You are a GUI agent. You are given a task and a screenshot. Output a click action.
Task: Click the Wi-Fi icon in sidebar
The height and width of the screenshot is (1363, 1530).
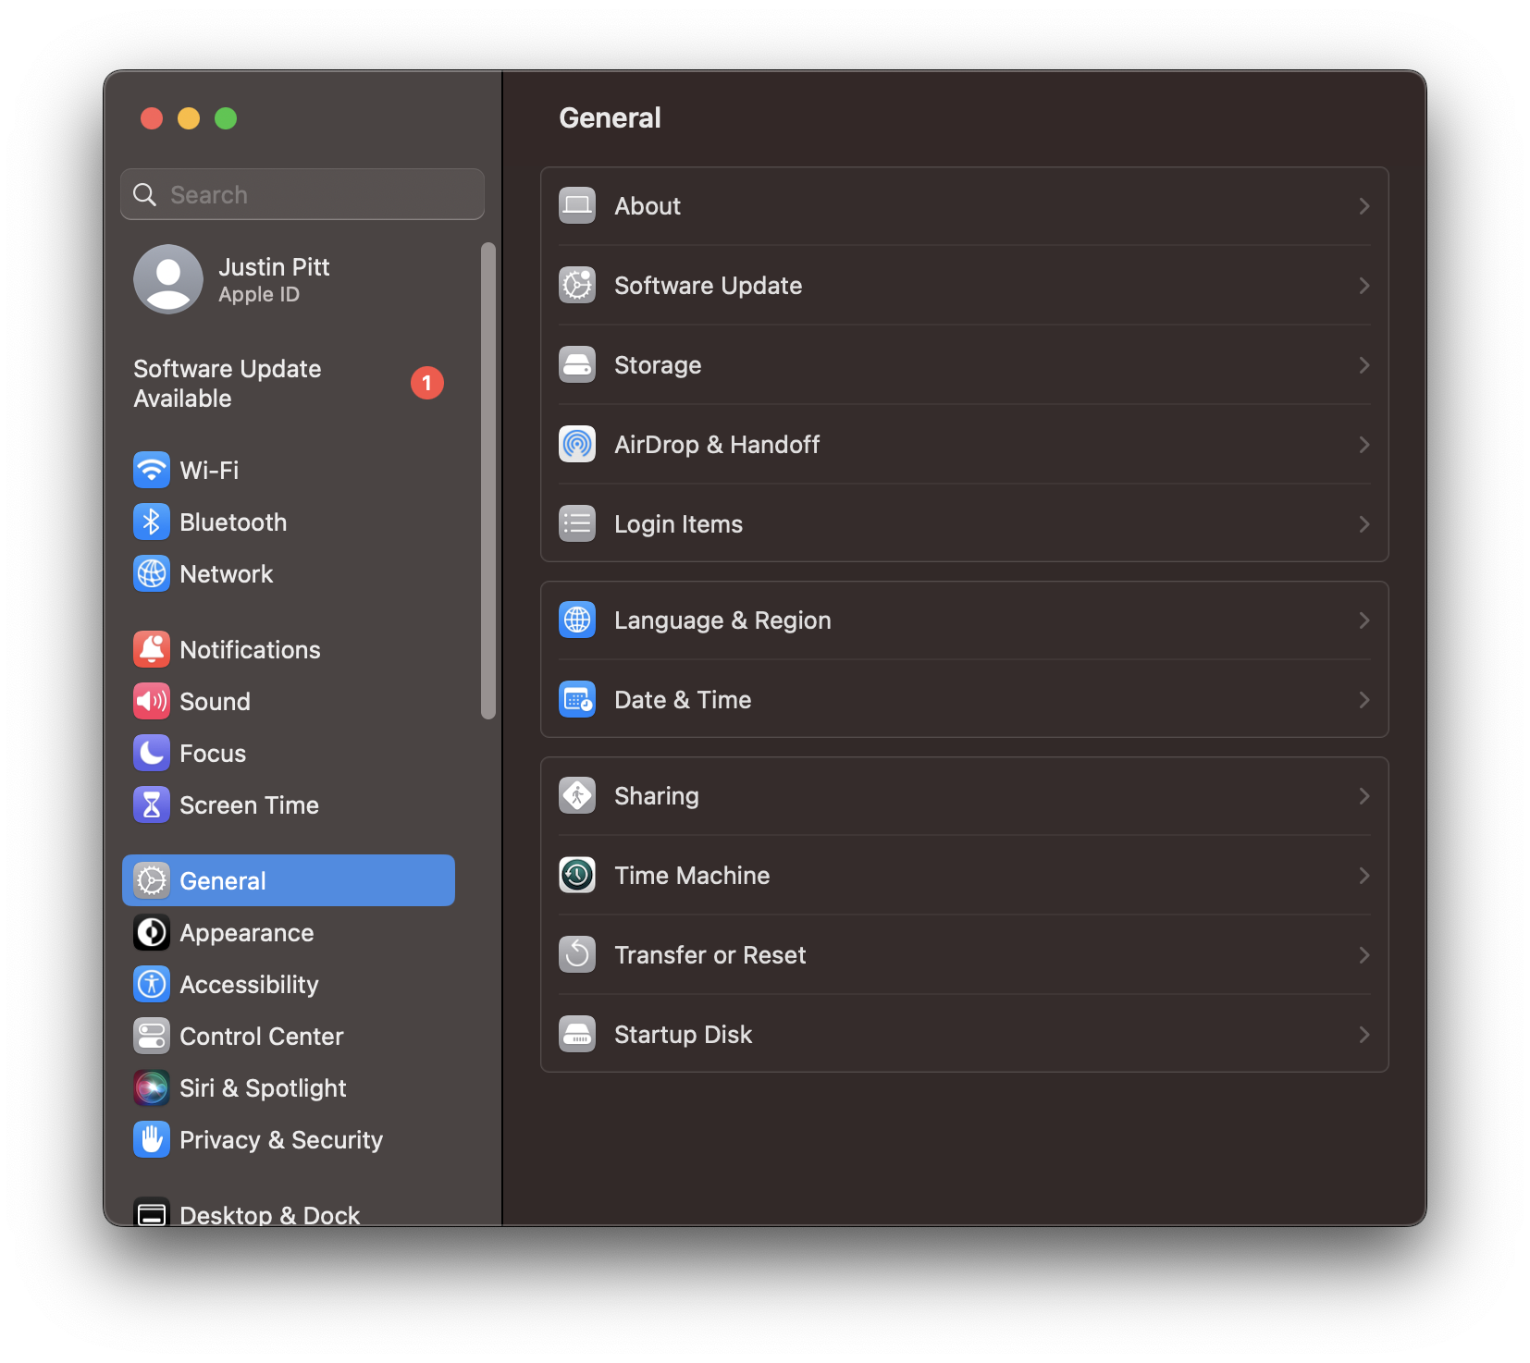(152, 470)
